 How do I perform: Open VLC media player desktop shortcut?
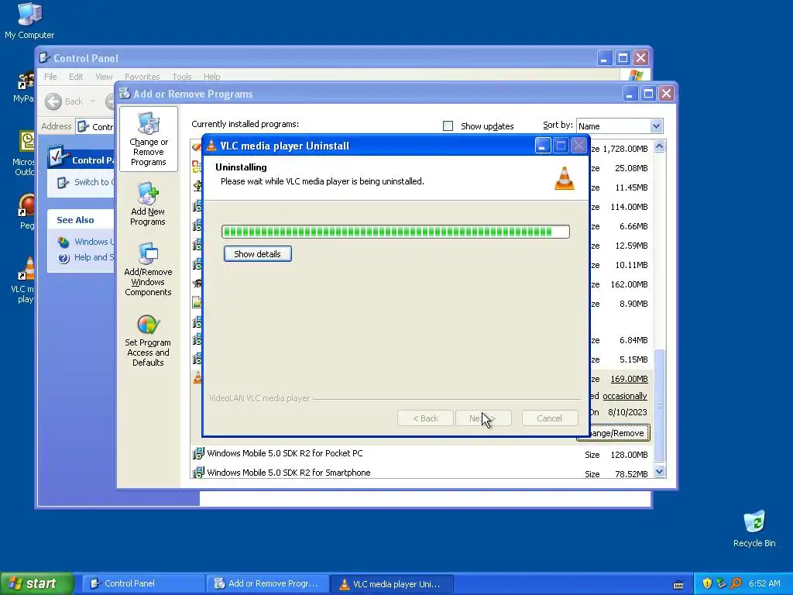[x=24, y=280]
